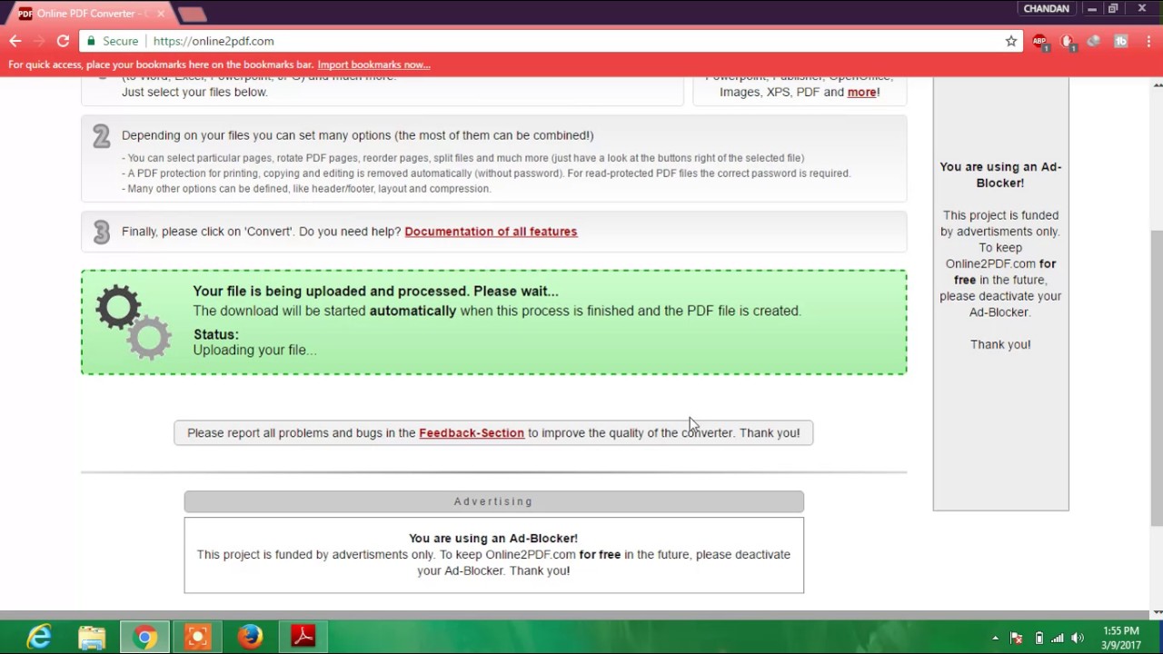
Task: Launch Firefox from the taskbar
Action: click(250, 637)
